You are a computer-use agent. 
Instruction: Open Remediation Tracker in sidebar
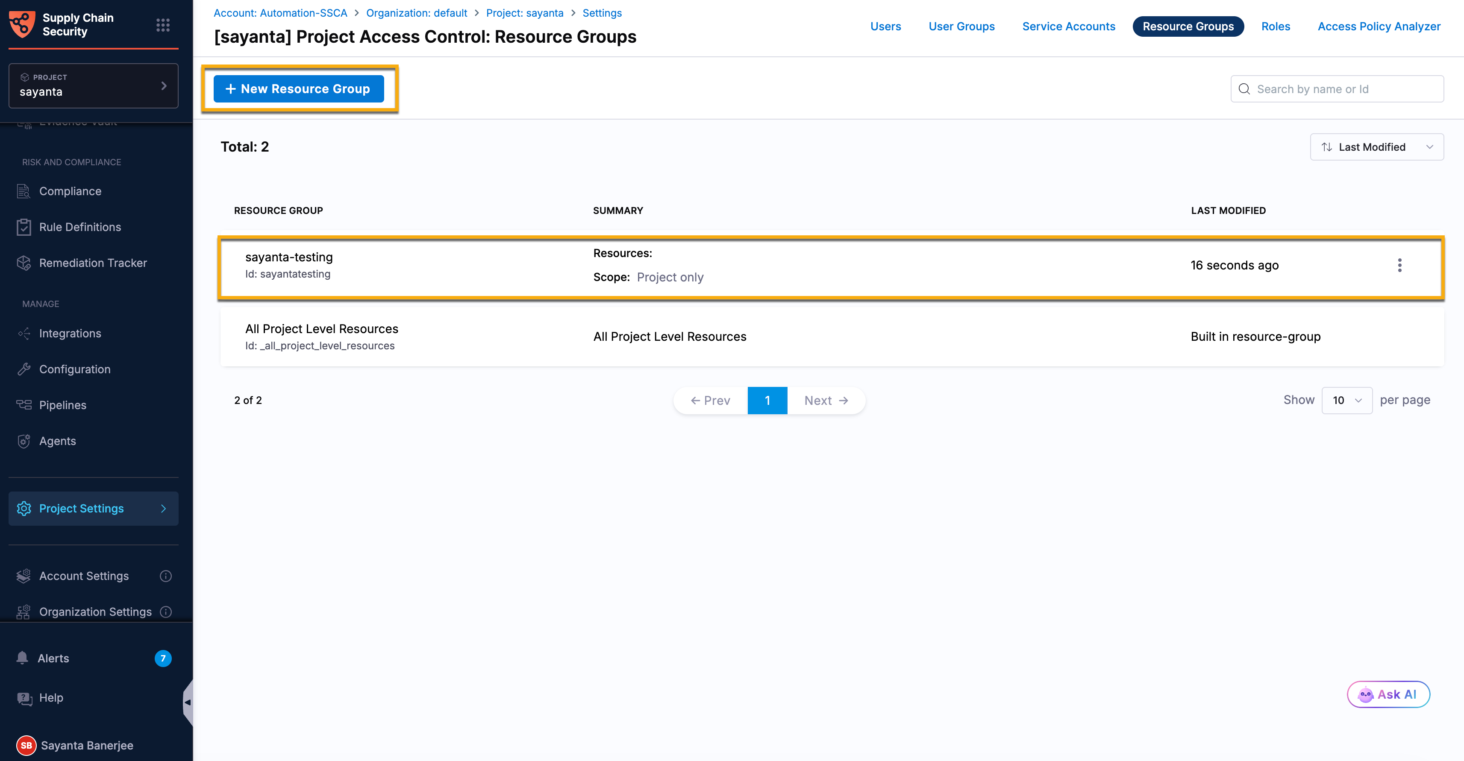click(x=94, y=263)
